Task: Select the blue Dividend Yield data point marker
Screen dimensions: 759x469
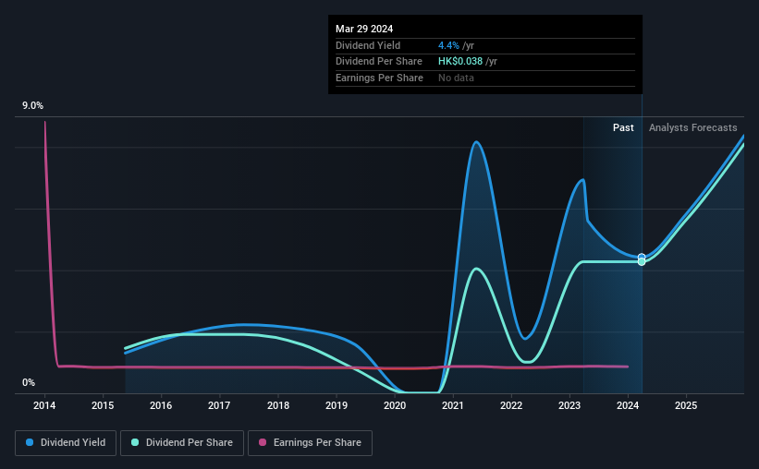Action: tap(642, 258)
